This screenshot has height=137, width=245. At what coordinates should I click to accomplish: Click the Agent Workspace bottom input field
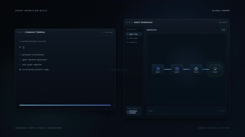[187, 111]
